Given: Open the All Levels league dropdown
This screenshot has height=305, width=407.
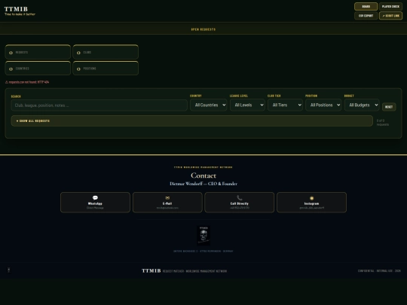Looking at the screenshot, I should point(247,105).
